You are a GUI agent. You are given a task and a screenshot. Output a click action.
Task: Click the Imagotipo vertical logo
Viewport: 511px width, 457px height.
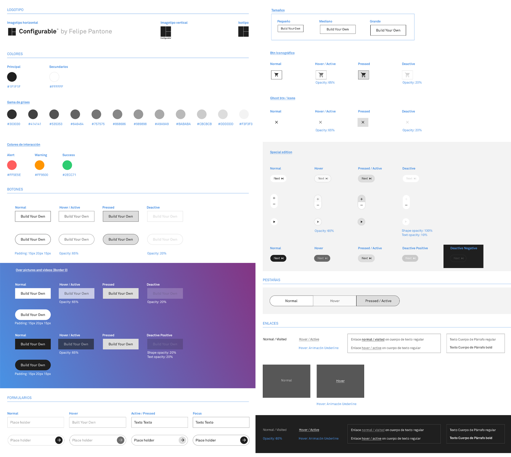(x=166, y=32)
